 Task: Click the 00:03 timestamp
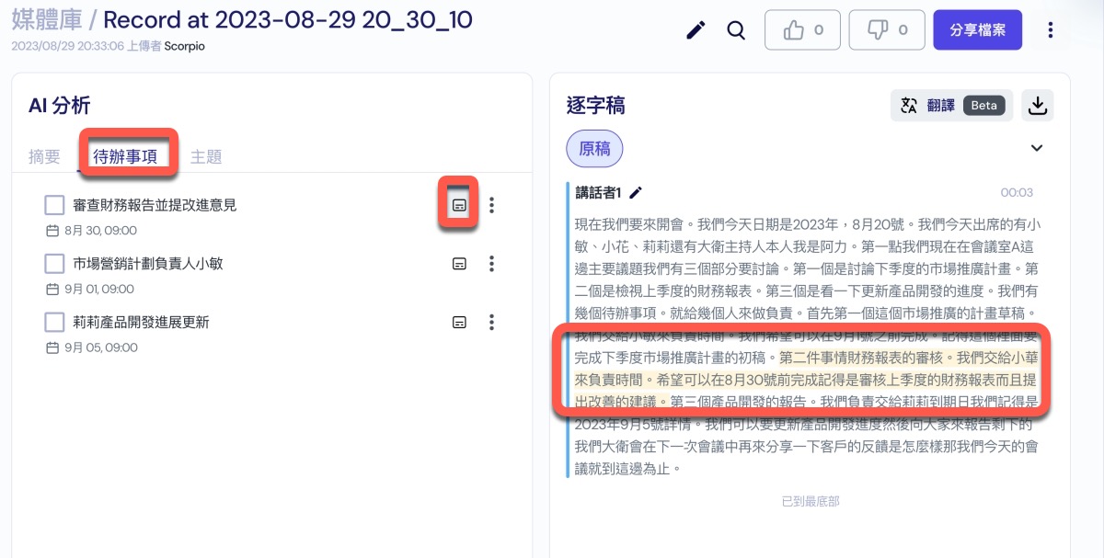point(1017,193)
